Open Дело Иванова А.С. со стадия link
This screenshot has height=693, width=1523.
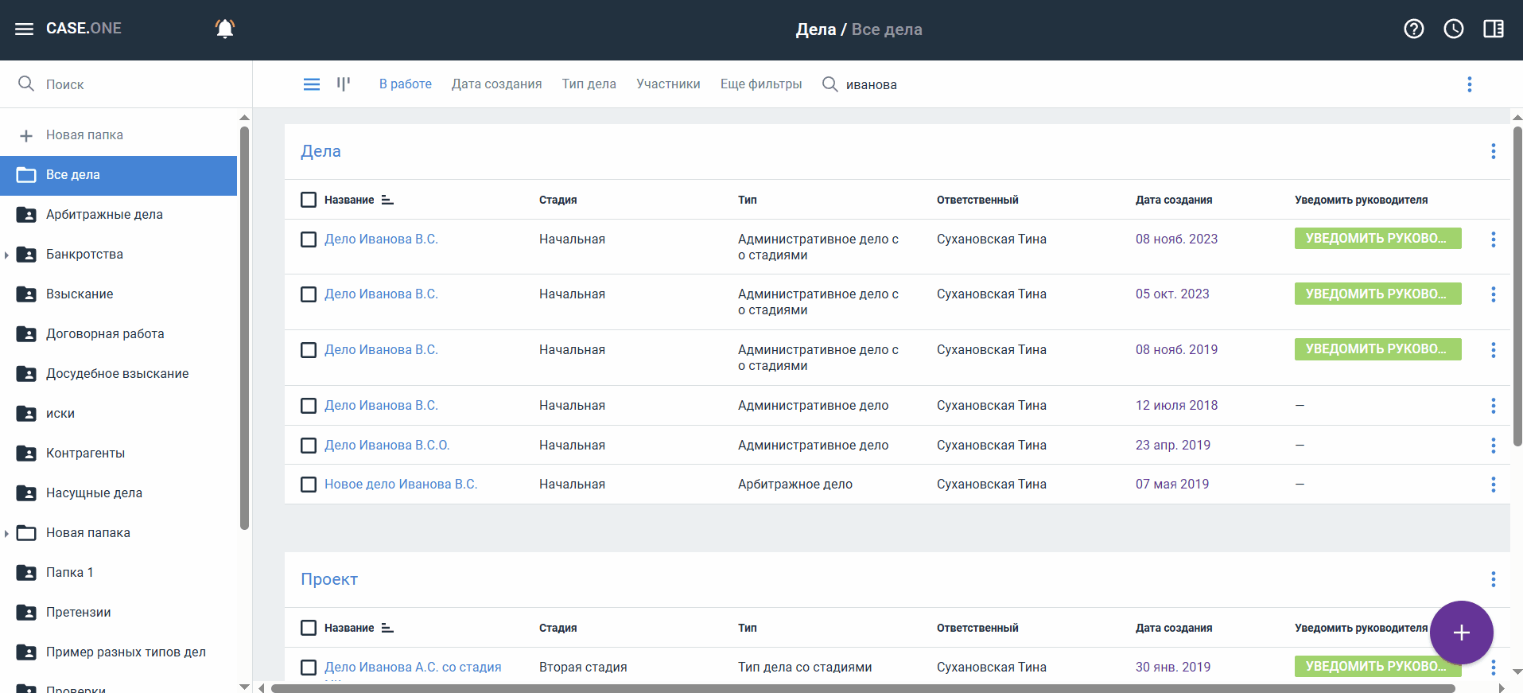[x=413, y=668]
